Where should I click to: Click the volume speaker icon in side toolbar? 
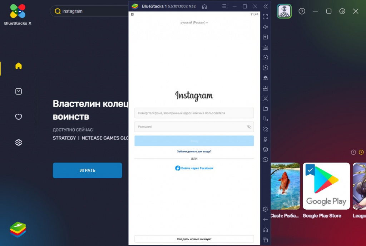pyautogui.click(x=266, y=27)
